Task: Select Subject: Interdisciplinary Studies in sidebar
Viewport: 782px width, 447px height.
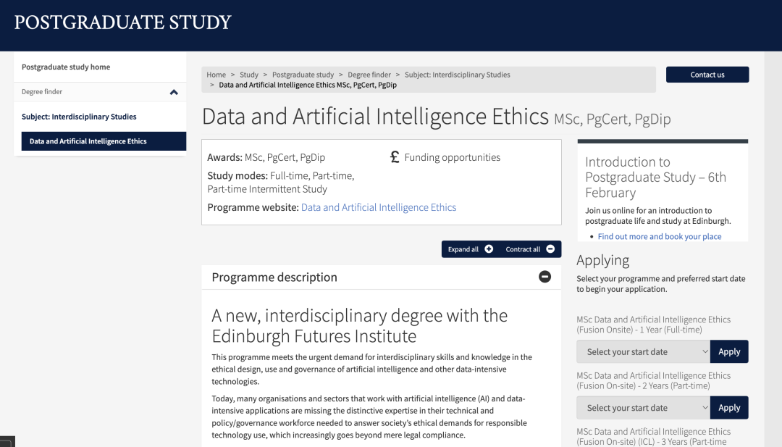Action: (79, 117)
